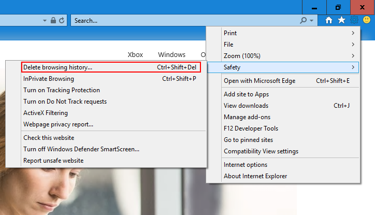The width and height of the screenshot is (375, 215).
Task: Choose Delete browsing history...
Action: point(111,67)
